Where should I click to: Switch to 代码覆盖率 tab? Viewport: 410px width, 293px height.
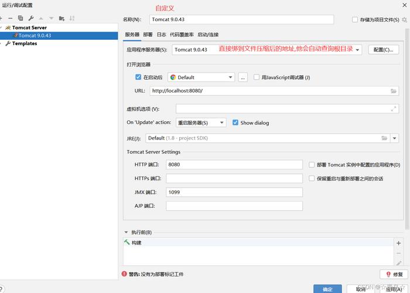tap(182, 35)
